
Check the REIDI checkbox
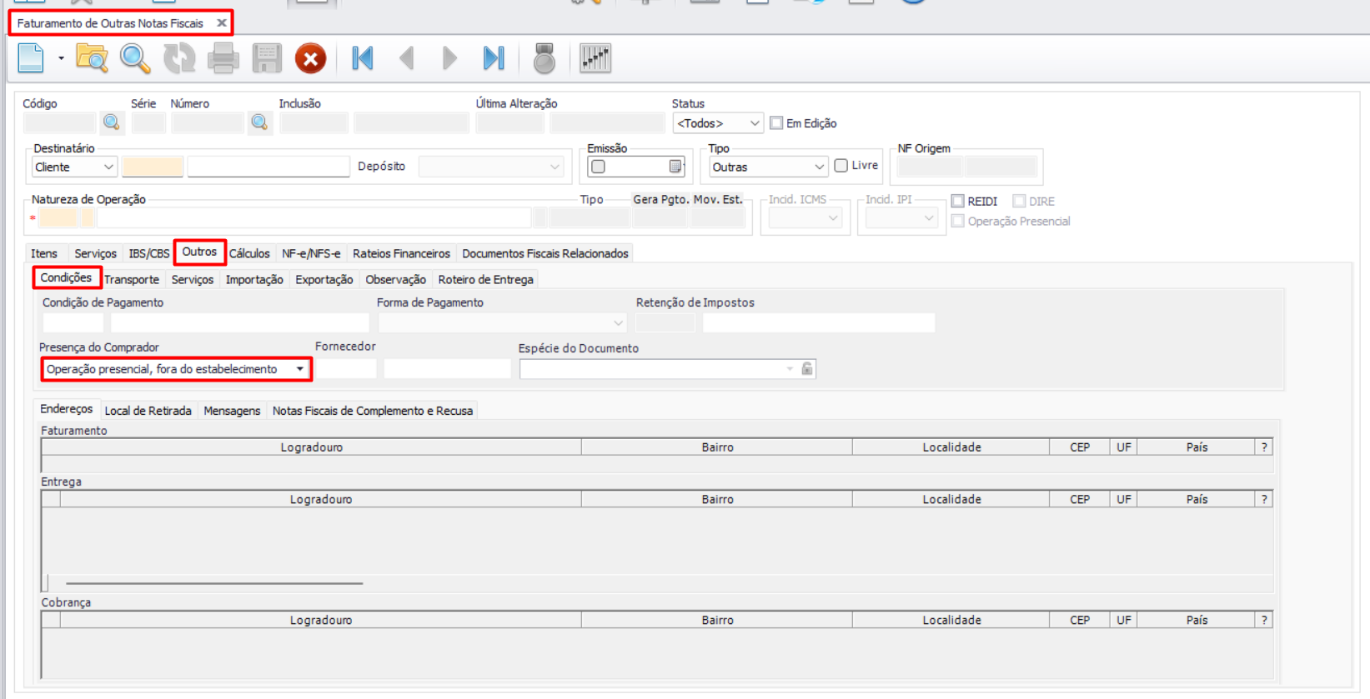pyautogui.click(x=958, y=201)
